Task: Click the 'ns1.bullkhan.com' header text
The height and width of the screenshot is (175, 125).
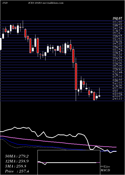Action: 53,3
